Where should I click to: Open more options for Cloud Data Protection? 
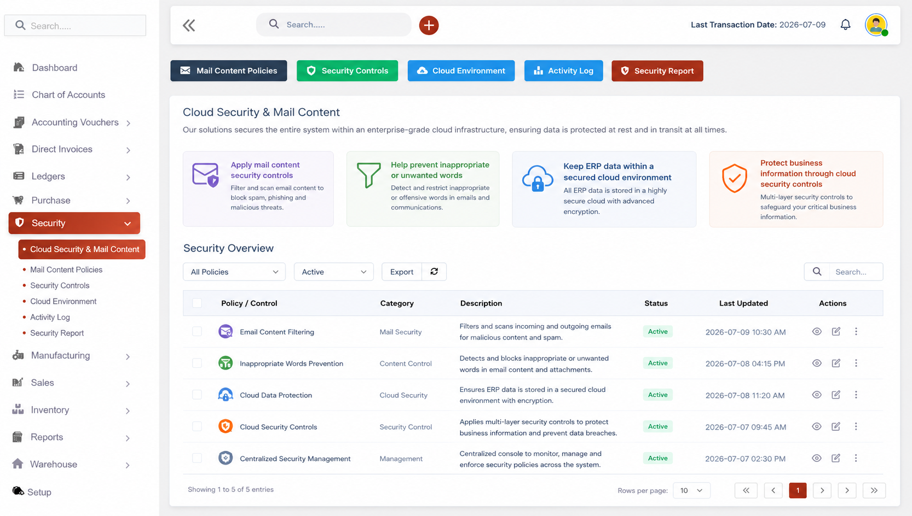click(856, 395)
